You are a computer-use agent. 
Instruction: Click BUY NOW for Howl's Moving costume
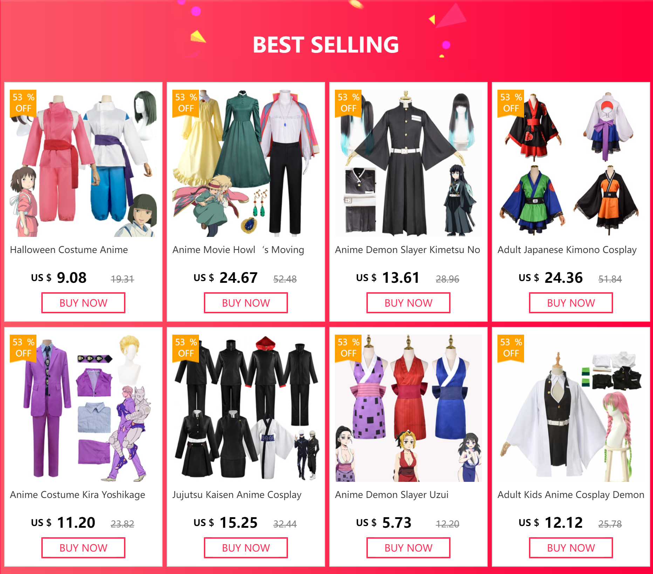coord(246,303)
